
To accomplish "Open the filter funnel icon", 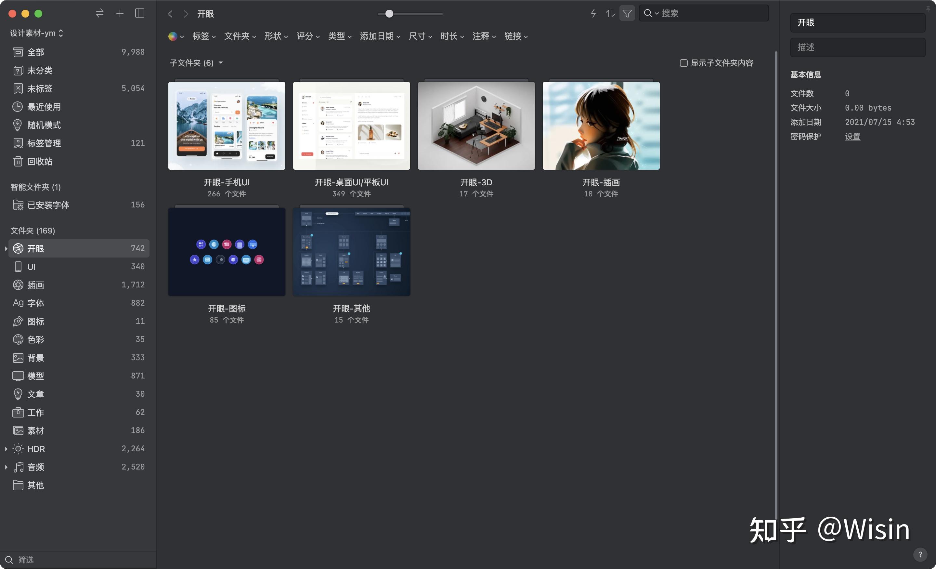I will 627,14.
